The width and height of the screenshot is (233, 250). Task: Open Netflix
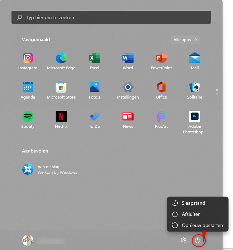pos(61,119)
